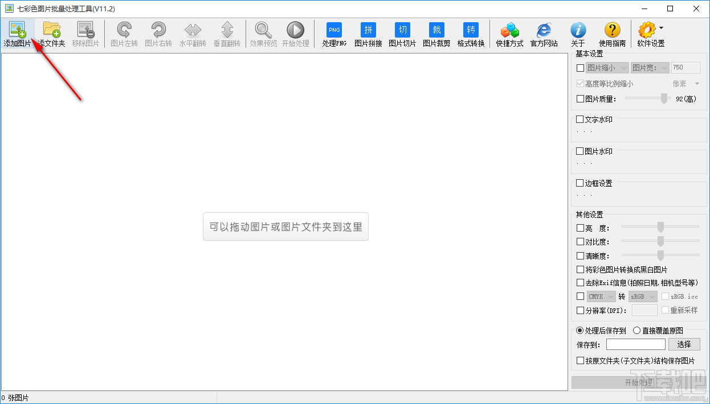Launch the 图片裁剪 crop tool

pyautogui.click(x=436, y=33)
